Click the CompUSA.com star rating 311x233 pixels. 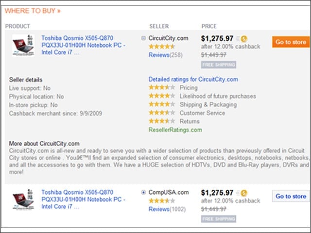click(162, 201)
